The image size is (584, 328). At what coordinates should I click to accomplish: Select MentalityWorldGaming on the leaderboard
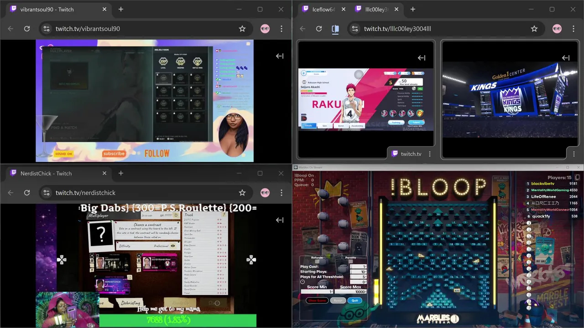point(550,190)
